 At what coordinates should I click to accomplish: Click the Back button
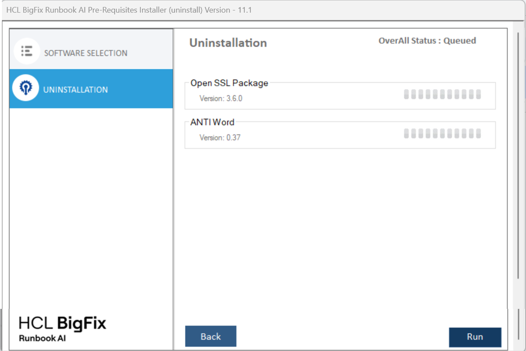[x=211, y=336]
